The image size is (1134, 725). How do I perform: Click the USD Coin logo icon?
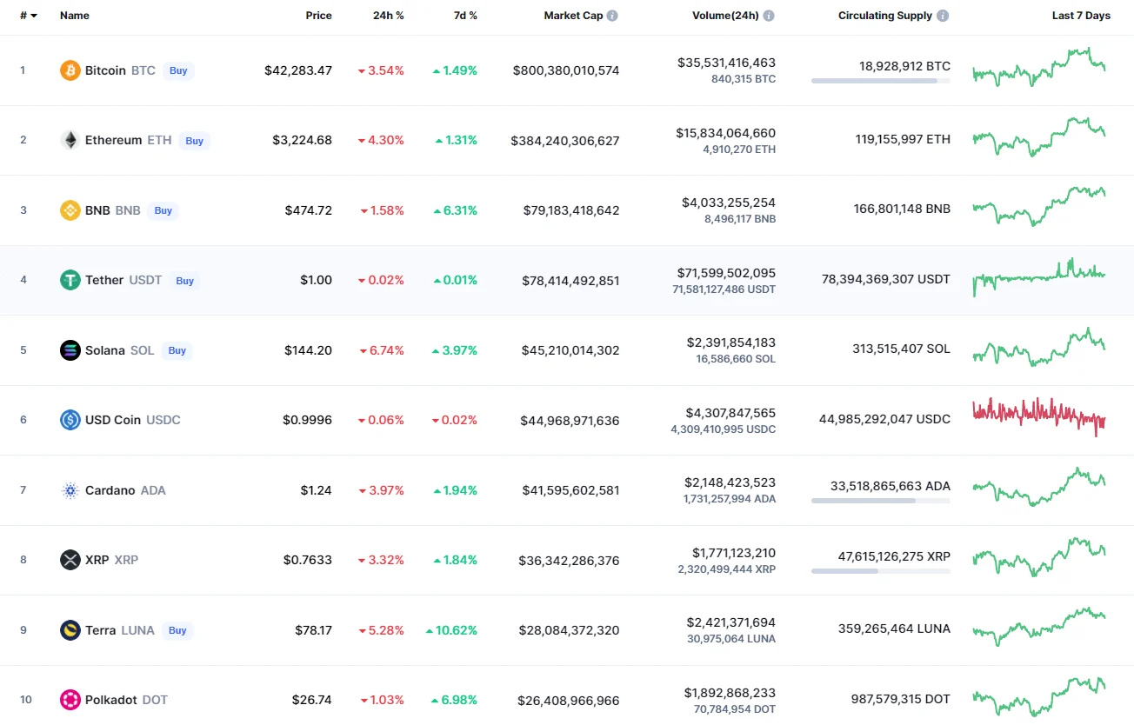point(70,420)
